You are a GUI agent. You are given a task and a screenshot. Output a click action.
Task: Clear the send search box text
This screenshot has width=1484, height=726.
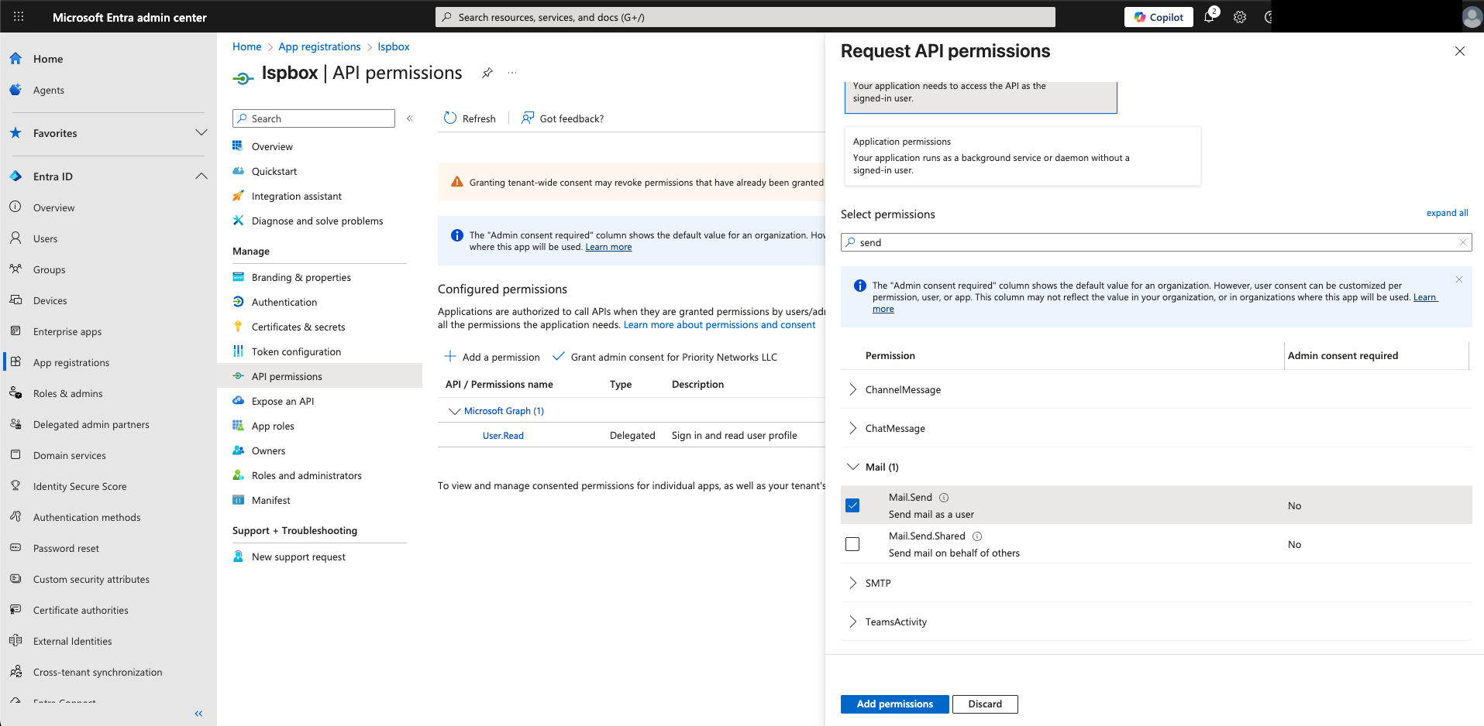pyautogui.click(x=1462, y=242)
